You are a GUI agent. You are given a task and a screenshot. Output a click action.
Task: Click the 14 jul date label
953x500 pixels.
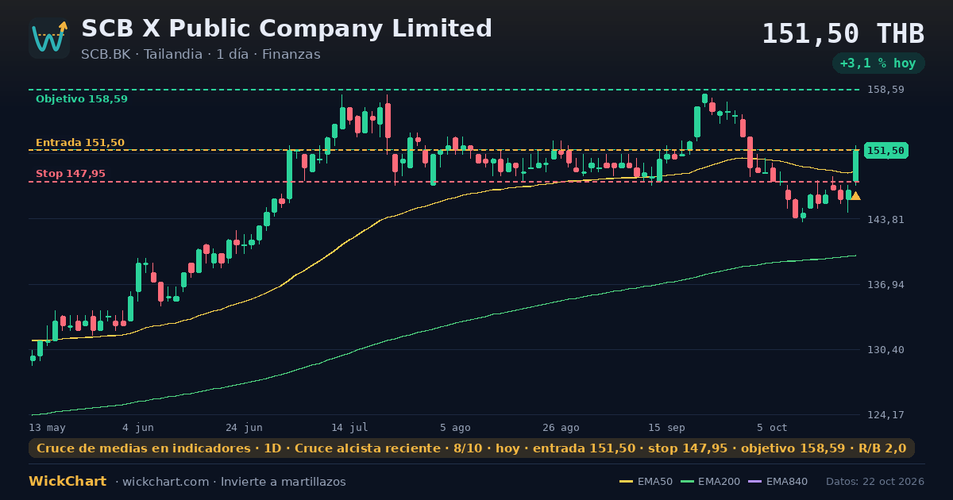click(x=349, y=427)
